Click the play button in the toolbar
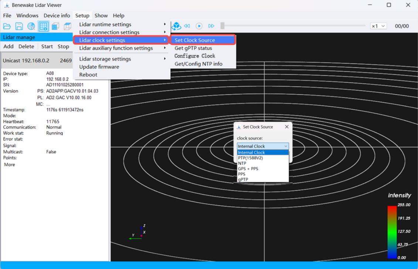 point(199,26)
